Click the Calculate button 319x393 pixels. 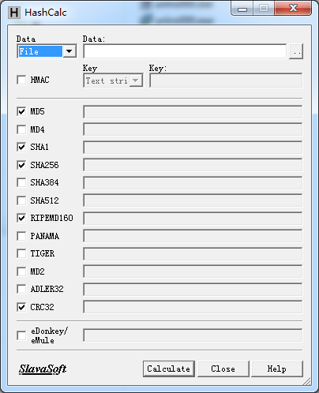(x=169, y=369)
